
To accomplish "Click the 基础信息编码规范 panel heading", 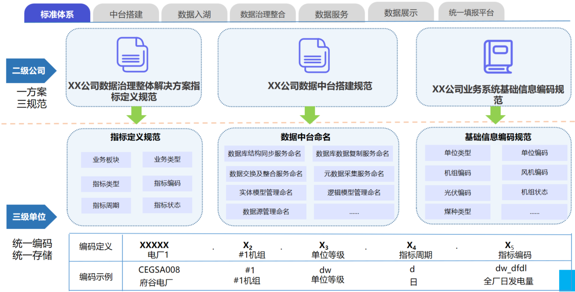I will 498,137.
